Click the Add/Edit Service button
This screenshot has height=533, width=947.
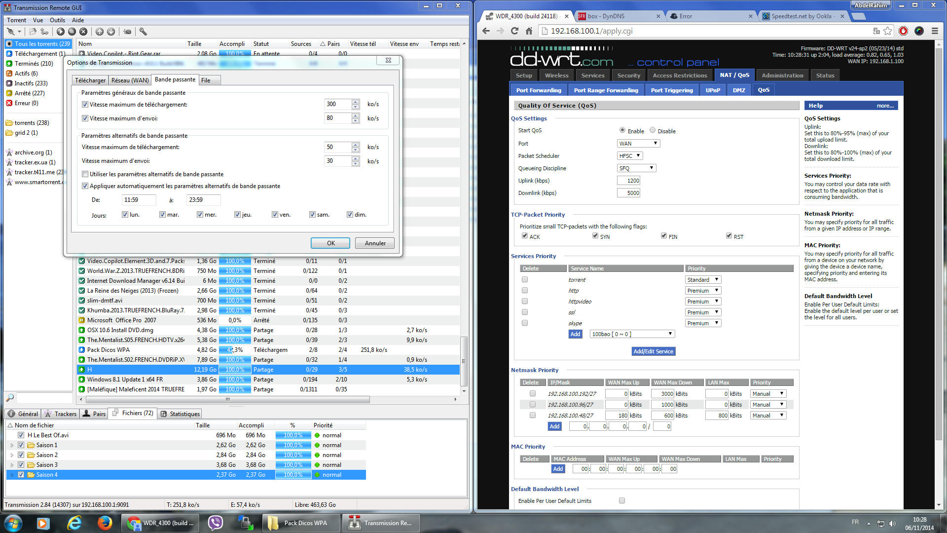pos(654,351)
